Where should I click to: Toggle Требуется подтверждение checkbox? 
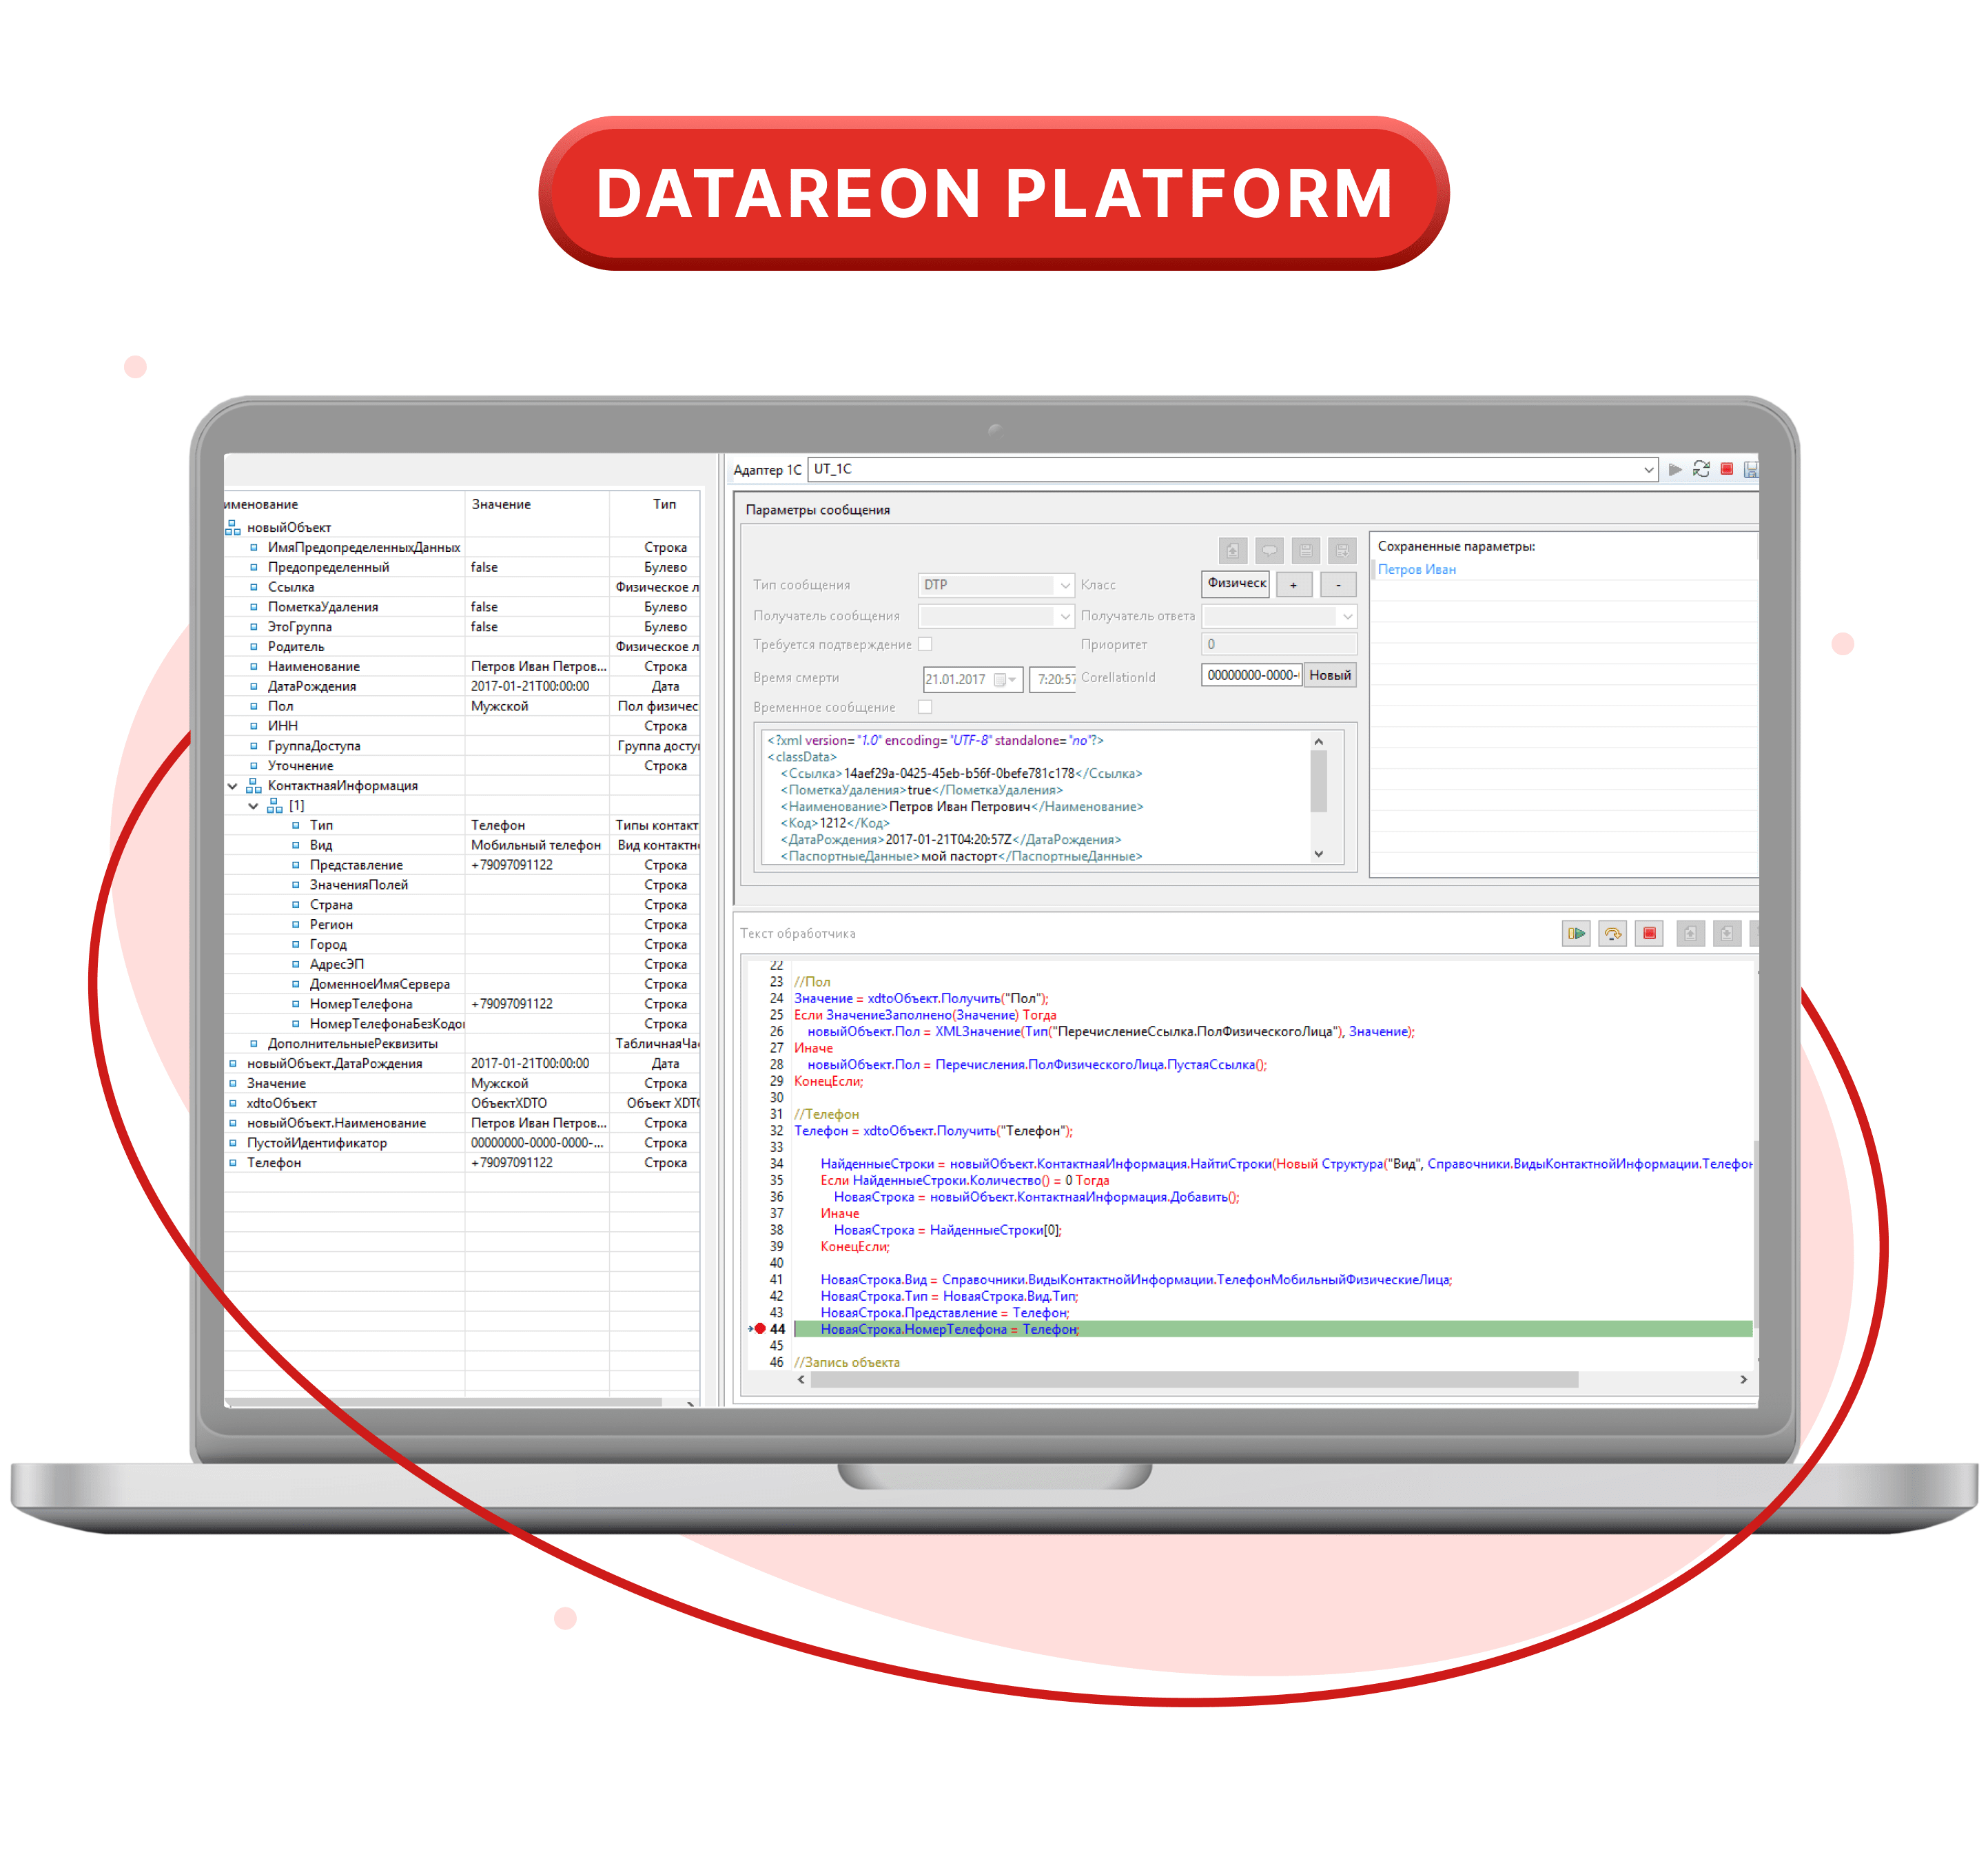pos(925,644)
